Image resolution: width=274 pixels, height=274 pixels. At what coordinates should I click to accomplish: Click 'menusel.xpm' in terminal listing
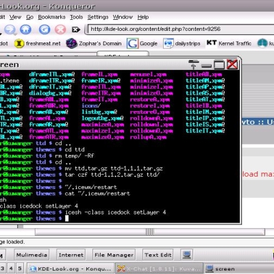pos(148,75)
